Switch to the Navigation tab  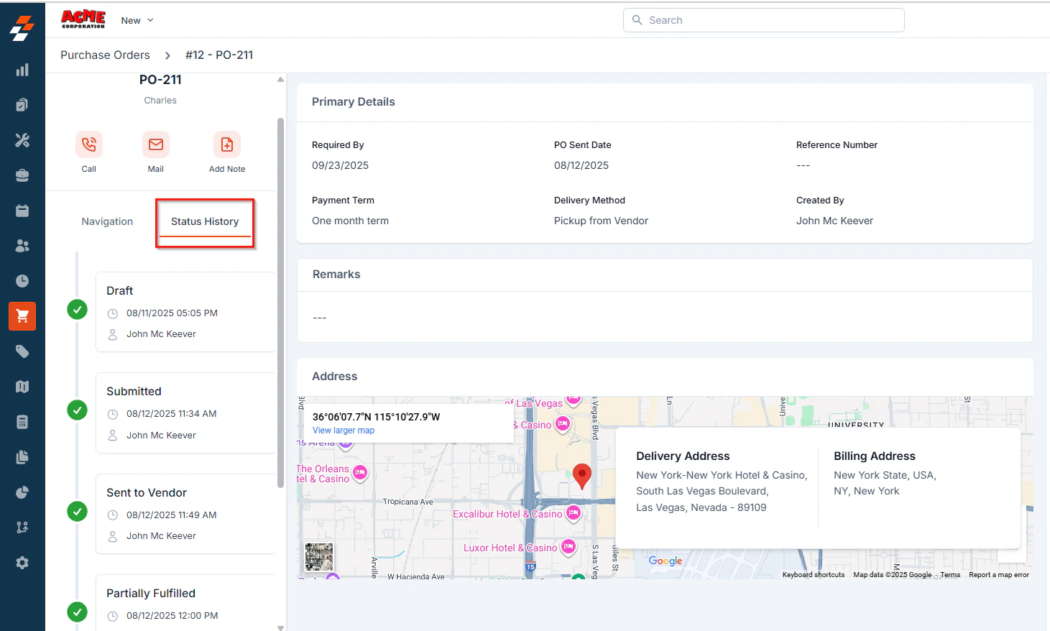(107, 221)
